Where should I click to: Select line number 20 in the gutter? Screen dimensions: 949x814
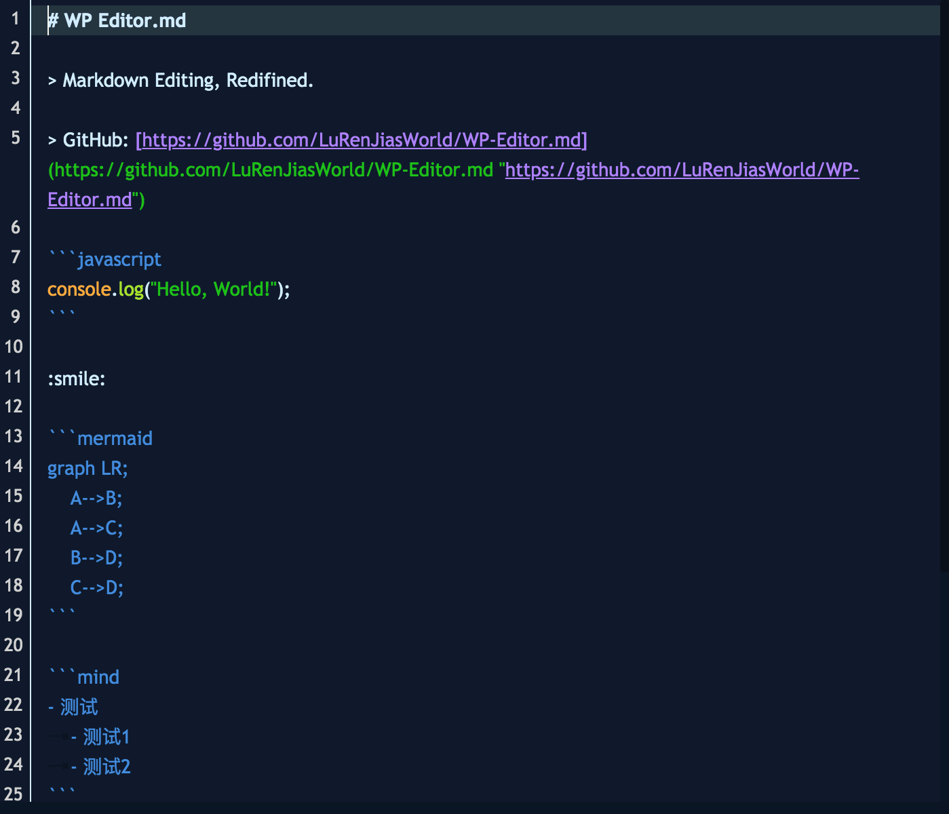tap(14, 645)
